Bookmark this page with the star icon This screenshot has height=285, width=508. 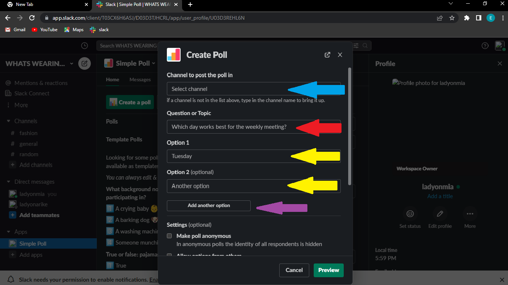pyautogui.click(x=452, y=18)
